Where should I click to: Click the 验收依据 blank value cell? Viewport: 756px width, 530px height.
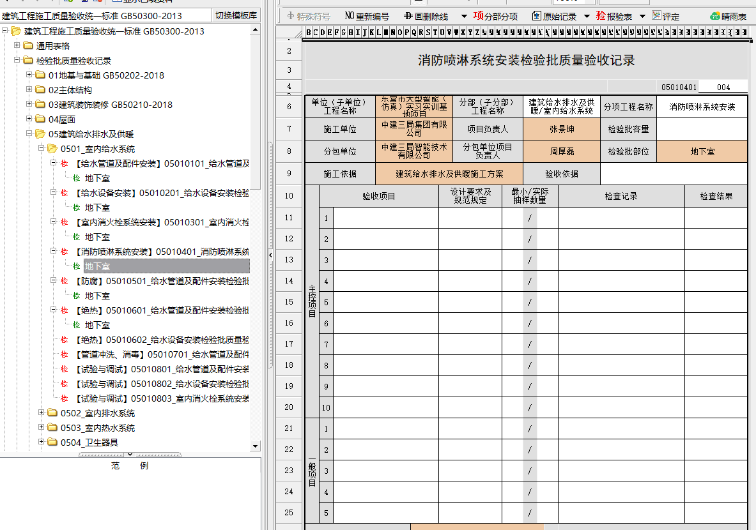pos(673,174)
